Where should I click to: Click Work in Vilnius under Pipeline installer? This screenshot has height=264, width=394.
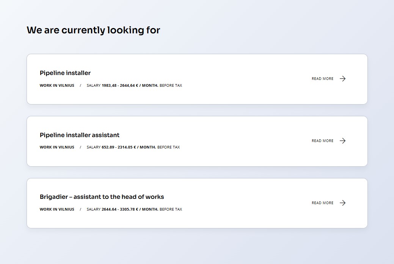coord(57,85)
